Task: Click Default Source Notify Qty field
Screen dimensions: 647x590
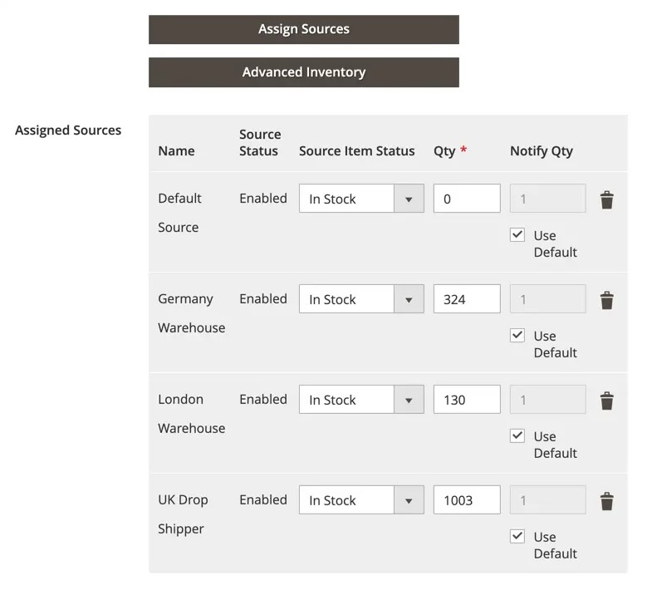Action: pyautogui.click(x=548, y=199)
